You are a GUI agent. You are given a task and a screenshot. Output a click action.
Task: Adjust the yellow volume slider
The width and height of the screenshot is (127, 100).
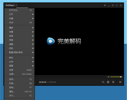116,77
